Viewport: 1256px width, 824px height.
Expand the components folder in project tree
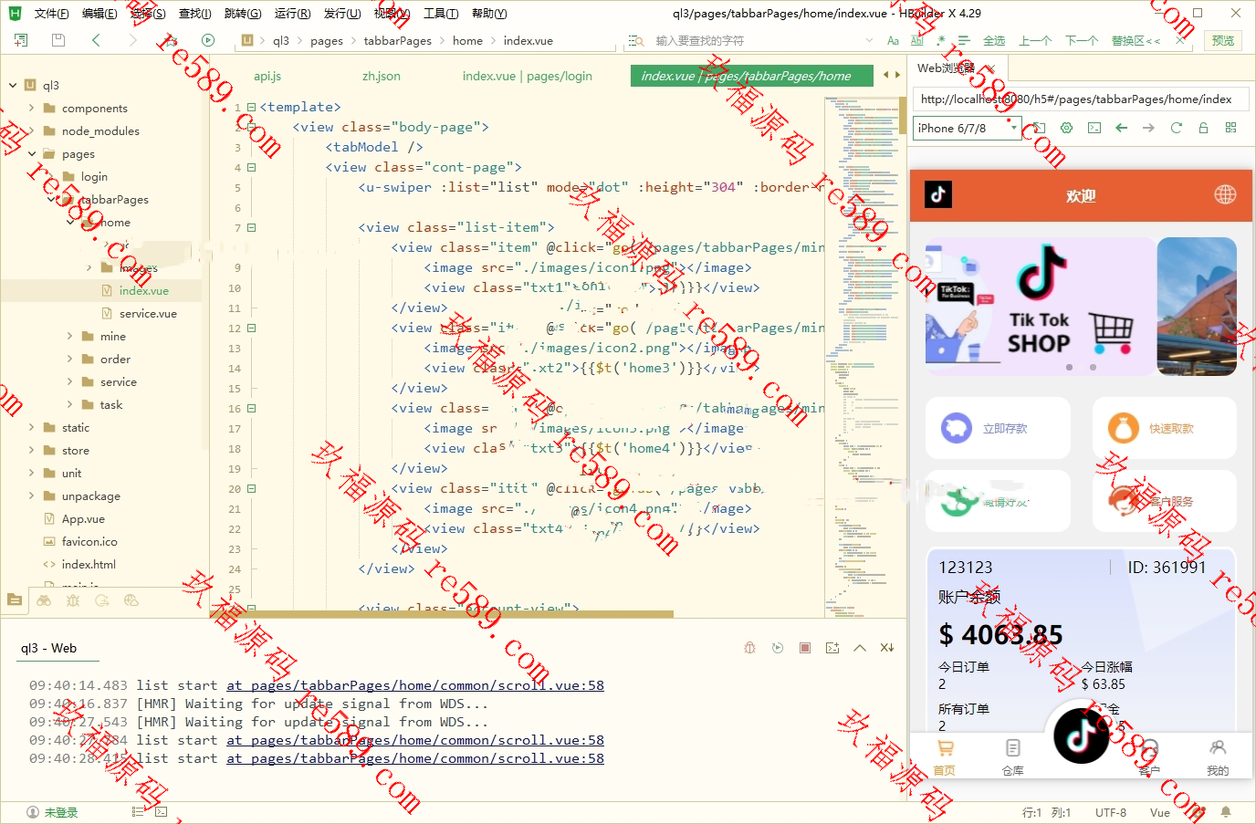(x=31, y=108)
